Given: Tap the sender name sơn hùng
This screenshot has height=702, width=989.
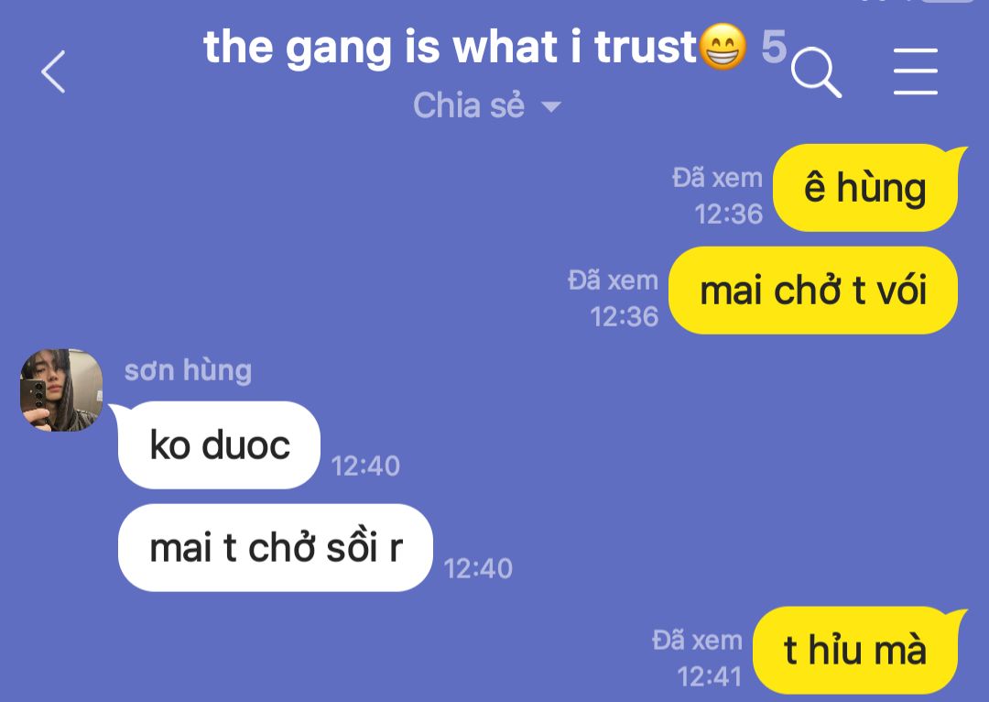Looking at the screenshot, I should coord(188,370).
